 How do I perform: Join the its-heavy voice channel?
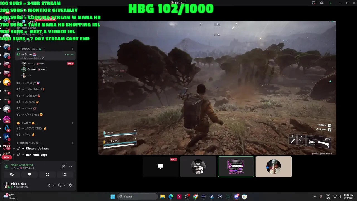45,96
